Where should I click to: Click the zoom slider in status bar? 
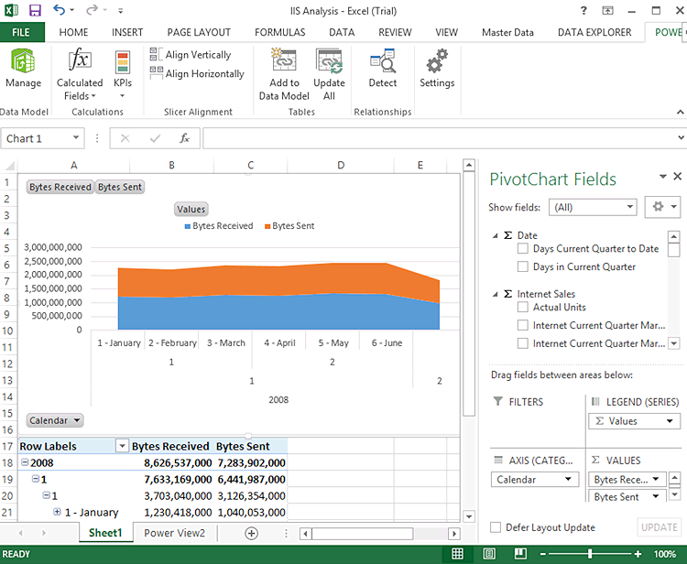pos(589,555)
